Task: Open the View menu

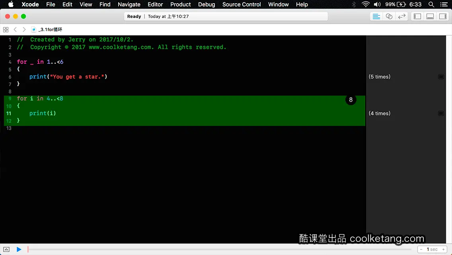Action: [x=86, y=4]
